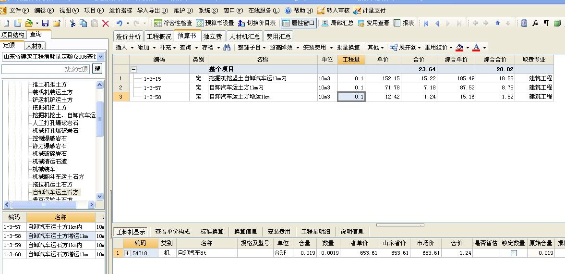Viewport: 565px width, 274px height.
Task: Click the blue Undo arrow icon
Action: pos(120,24)
